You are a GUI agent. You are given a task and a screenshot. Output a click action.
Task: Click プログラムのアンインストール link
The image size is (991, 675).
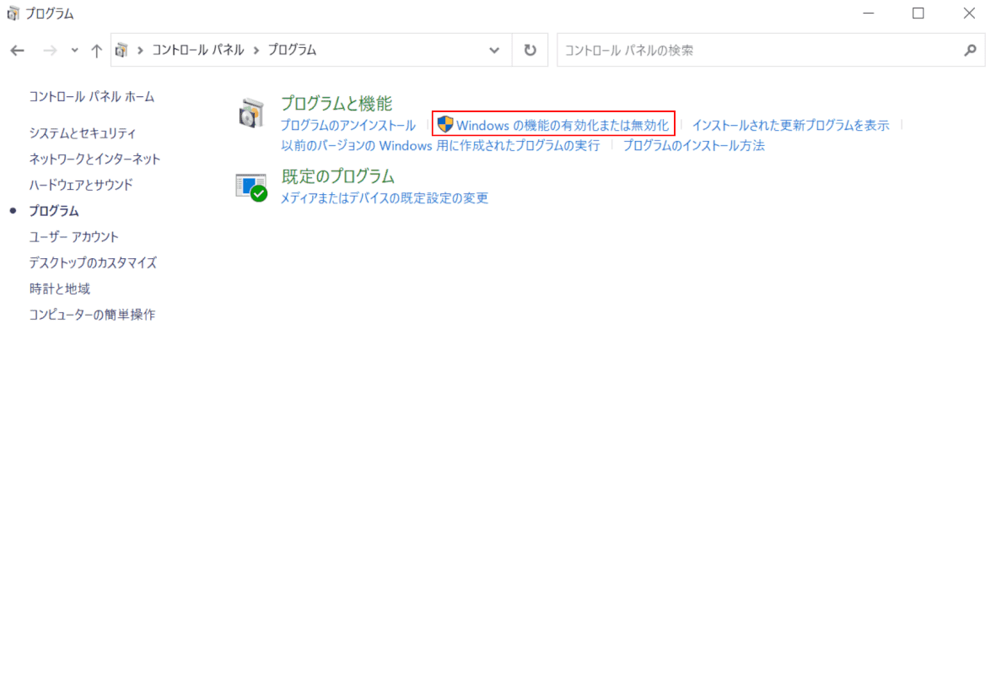[x=347, y=126]
